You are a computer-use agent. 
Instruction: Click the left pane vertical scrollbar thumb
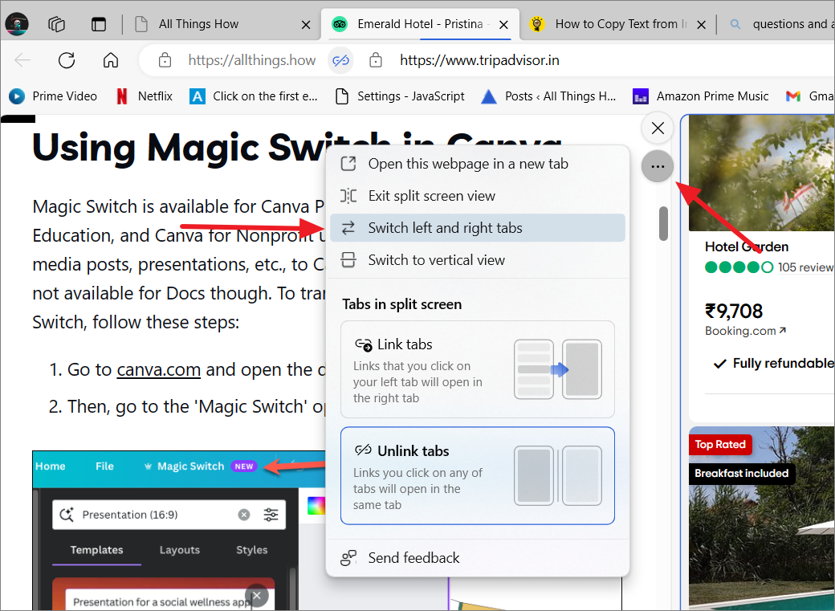663,224
